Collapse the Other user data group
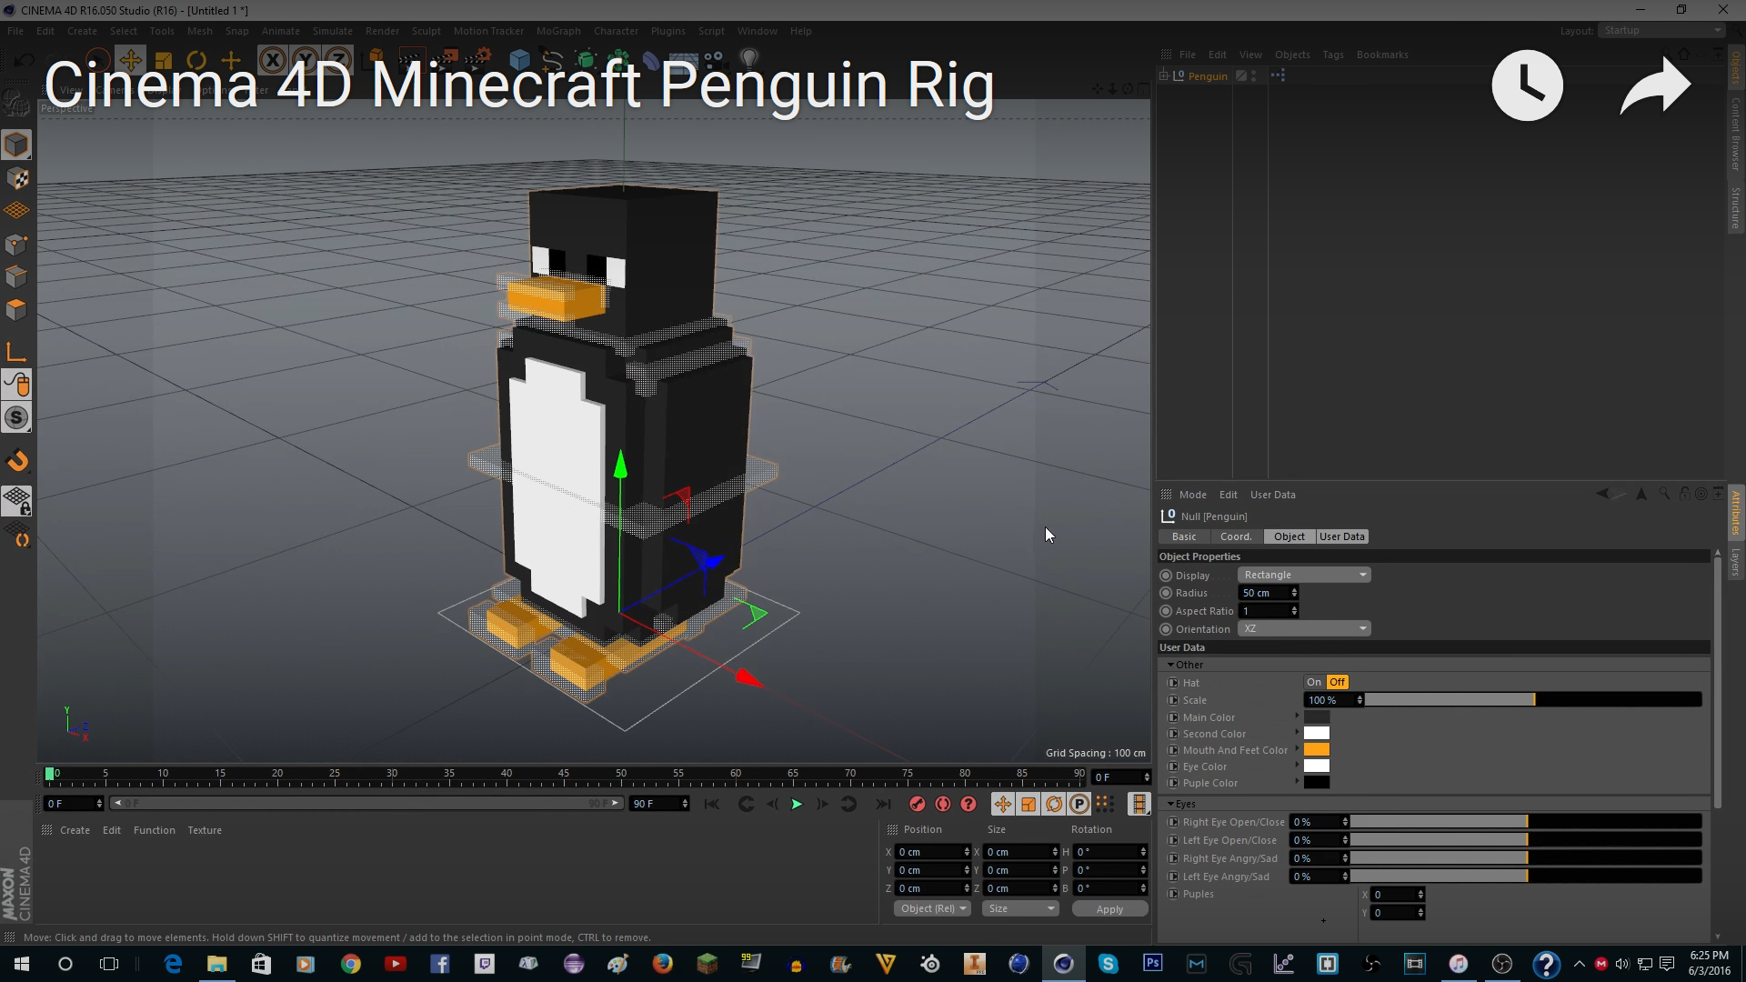 (1170, 665)
